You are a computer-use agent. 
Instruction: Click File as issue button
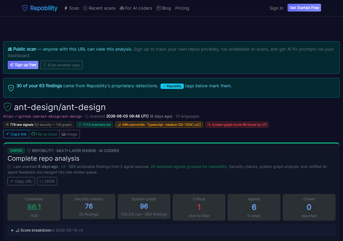pos(44,134)
